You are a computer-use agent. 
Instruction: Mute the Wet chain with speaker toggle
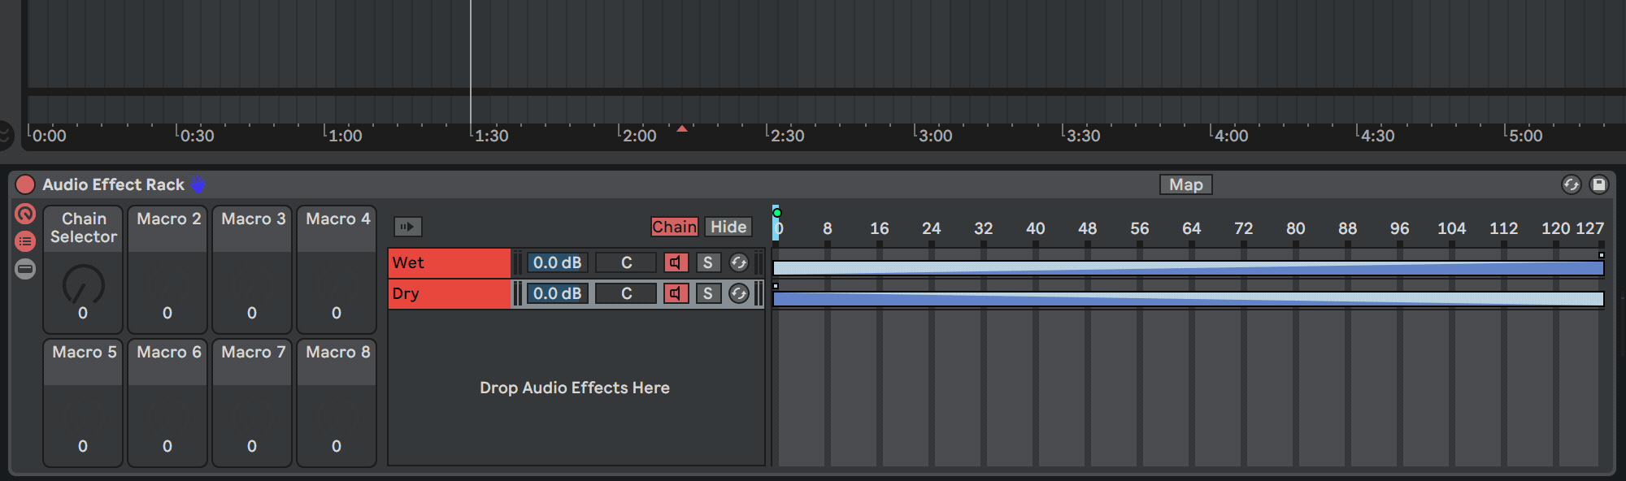[x=676, y=262]
